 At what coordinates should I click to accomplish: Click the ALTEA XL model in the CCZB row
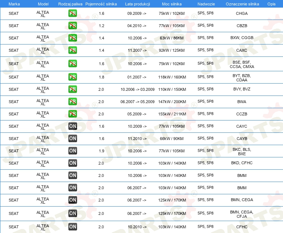click(x=43, y=114)
